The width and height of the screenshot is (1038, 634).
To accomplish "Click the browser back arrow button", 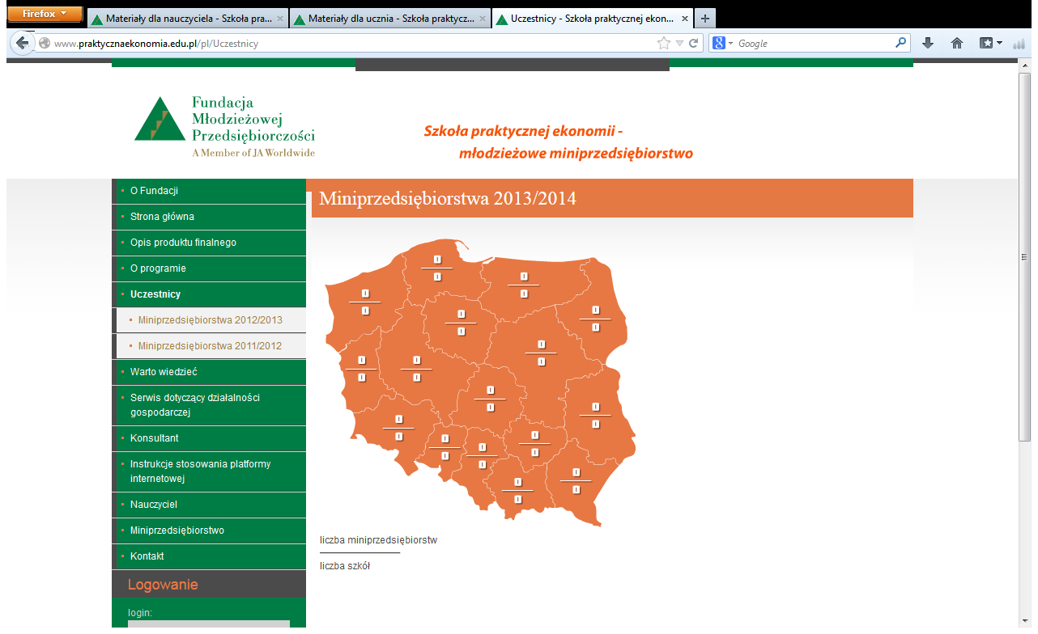I will click(x=23, y=43).
